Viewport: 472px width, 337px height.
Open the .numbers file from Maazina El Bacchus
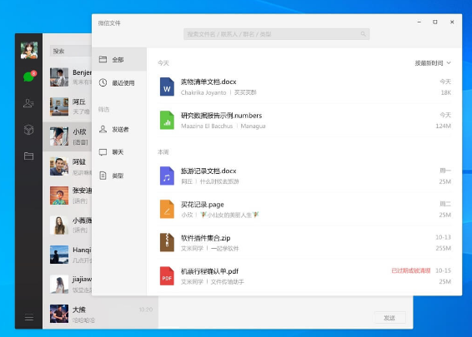(x=304, y=120)
